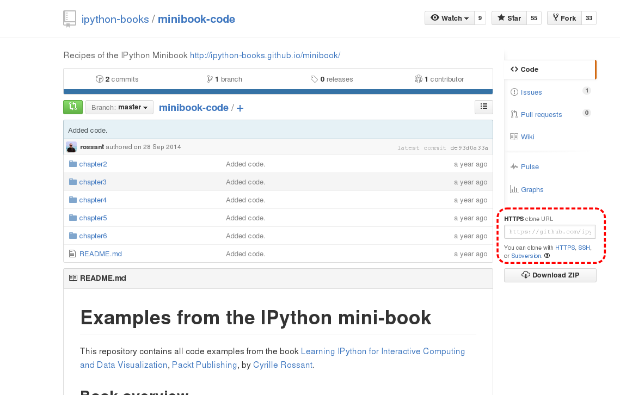Click the watchers count 9
Screen dimensions: 620x395
[480, 18]
